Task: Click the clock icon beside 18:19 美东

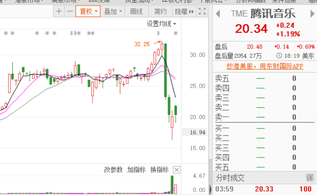Action: click(x=279, y=55)
